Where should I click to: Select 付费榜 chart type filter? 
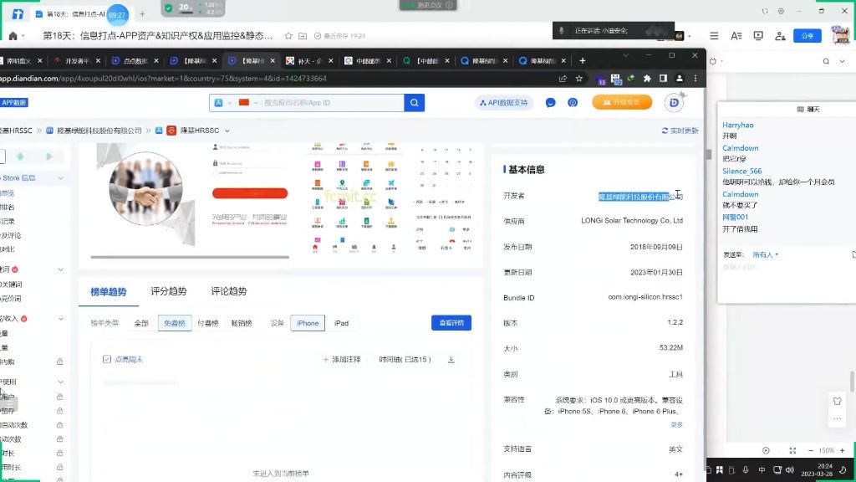(x=208, y=323)
